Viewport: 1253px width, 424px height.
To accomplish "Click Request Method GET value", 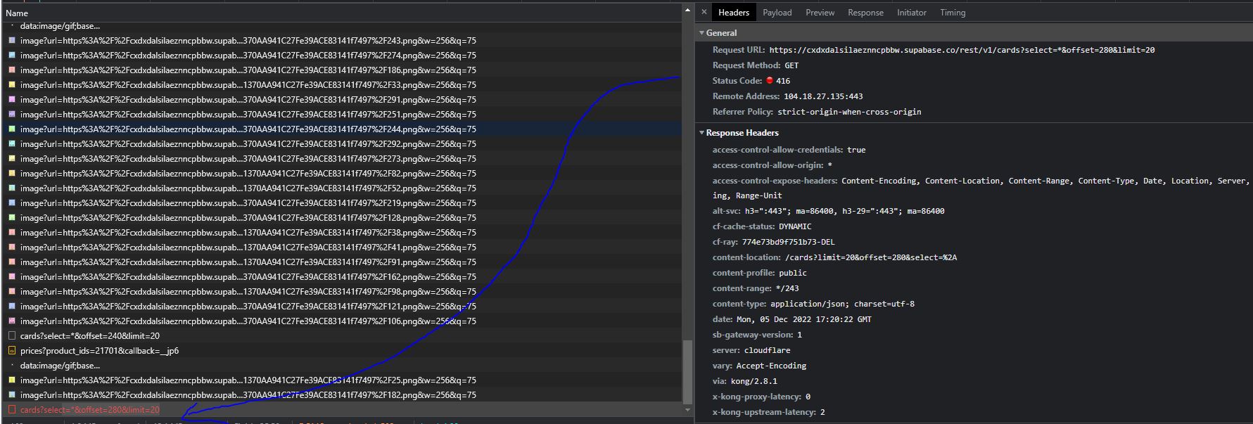I will click(x=791, y=65).
